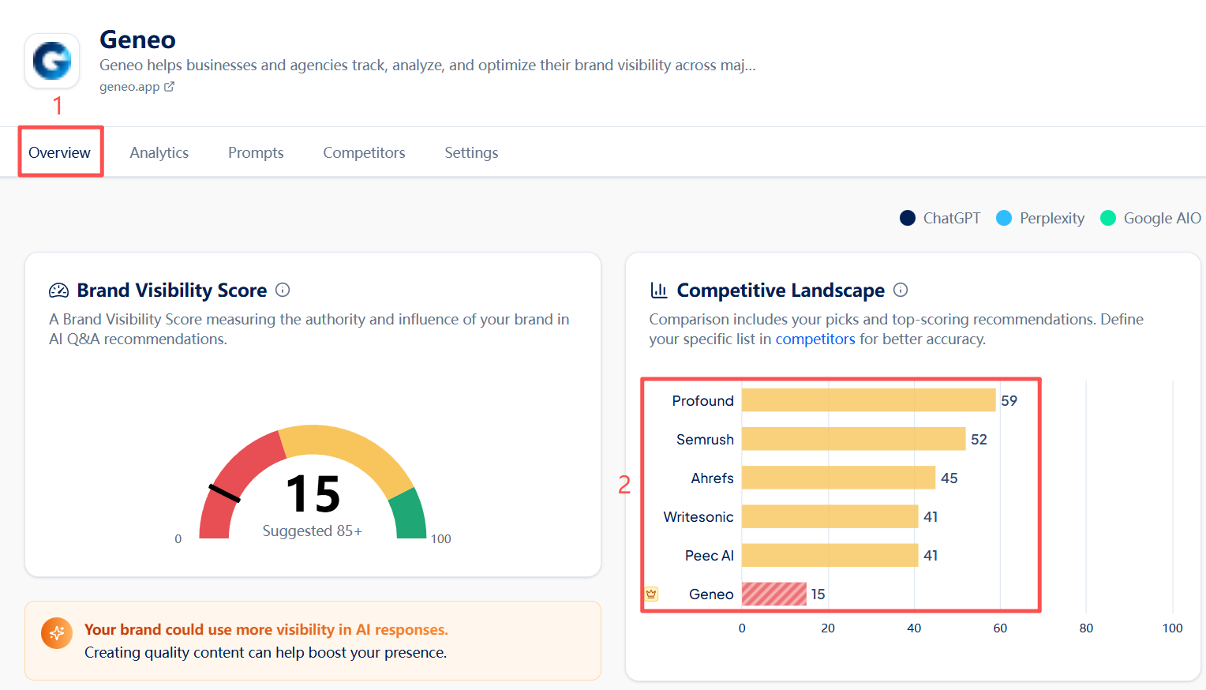
Task: Click the Geneo brand logo
Action: click(x=51, y=60)
